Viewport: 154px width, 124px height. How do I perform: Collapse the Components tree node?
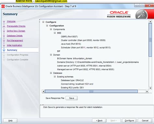(51, 29)
